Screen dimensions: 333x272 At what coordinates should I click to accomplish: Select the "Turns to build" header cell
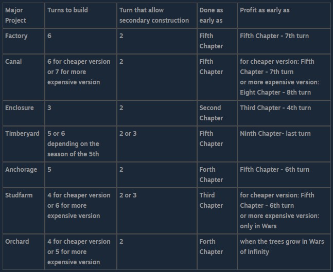tap(68, 10)
